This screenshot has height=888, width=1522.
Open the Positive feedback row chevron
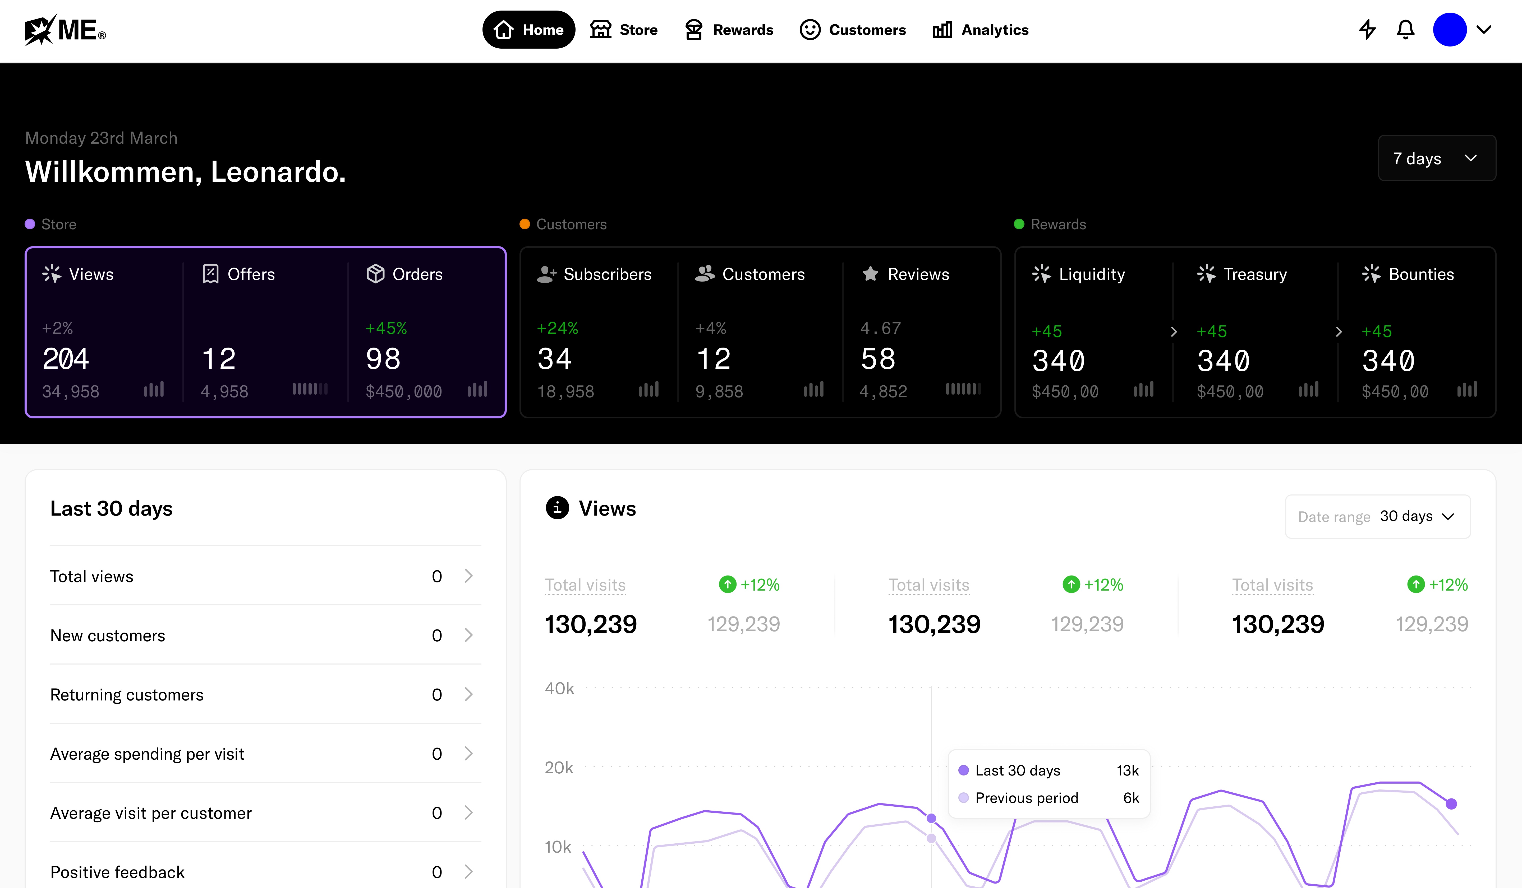(468, 872)
